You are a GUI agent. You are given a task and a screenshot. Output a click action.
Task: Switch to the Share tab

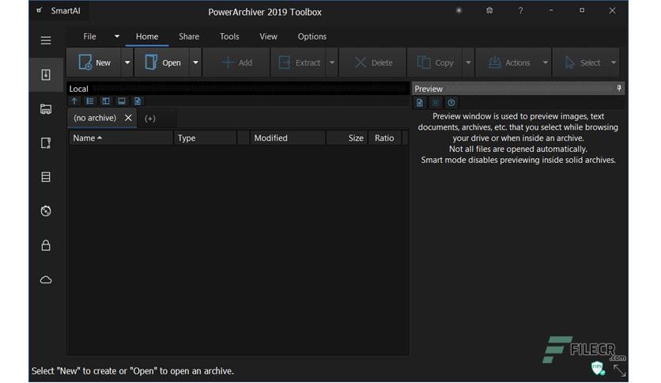[189, 36]
